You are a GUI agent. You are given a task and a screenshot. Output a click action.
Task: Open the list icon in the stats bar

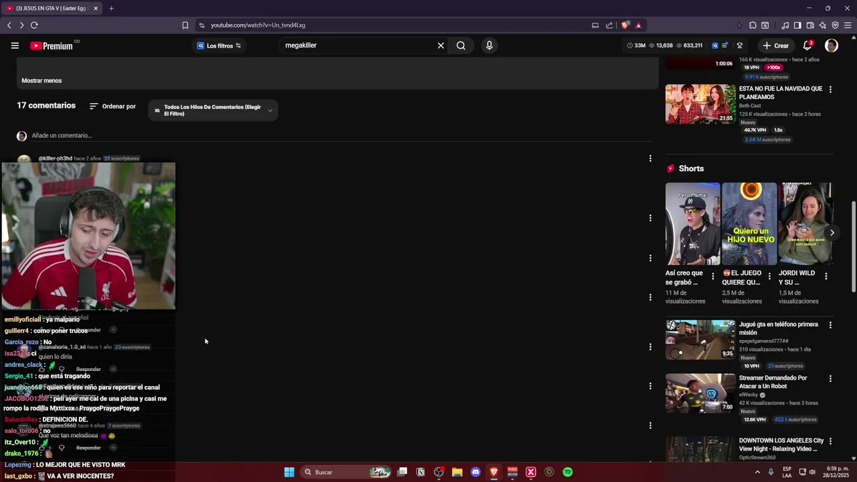pos(724,46)
